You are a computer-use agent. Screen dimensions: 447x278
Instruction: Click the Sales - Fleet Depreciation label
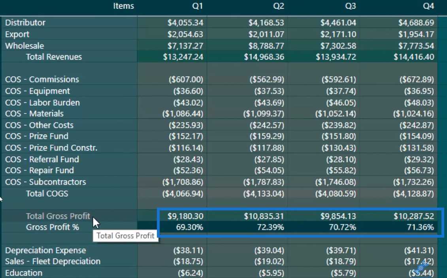coord(53,261)
